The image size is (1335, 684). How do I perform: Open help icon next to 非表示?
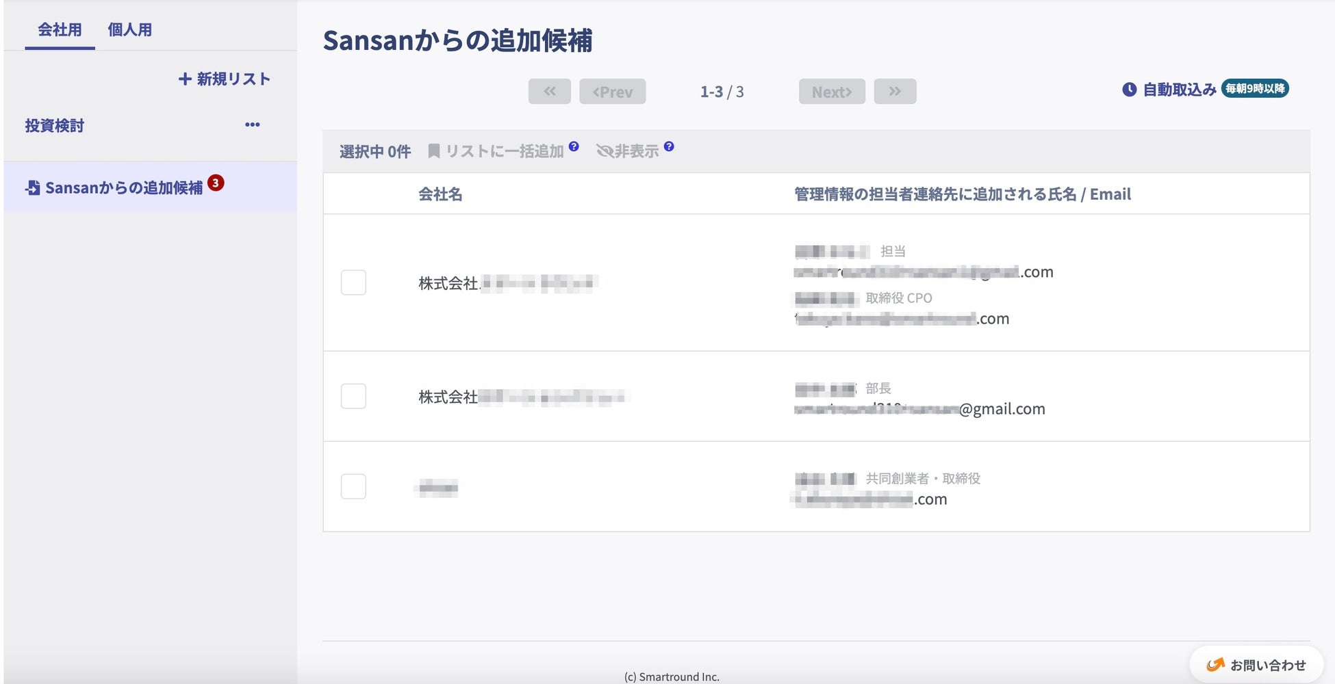[x=669, y=146]
